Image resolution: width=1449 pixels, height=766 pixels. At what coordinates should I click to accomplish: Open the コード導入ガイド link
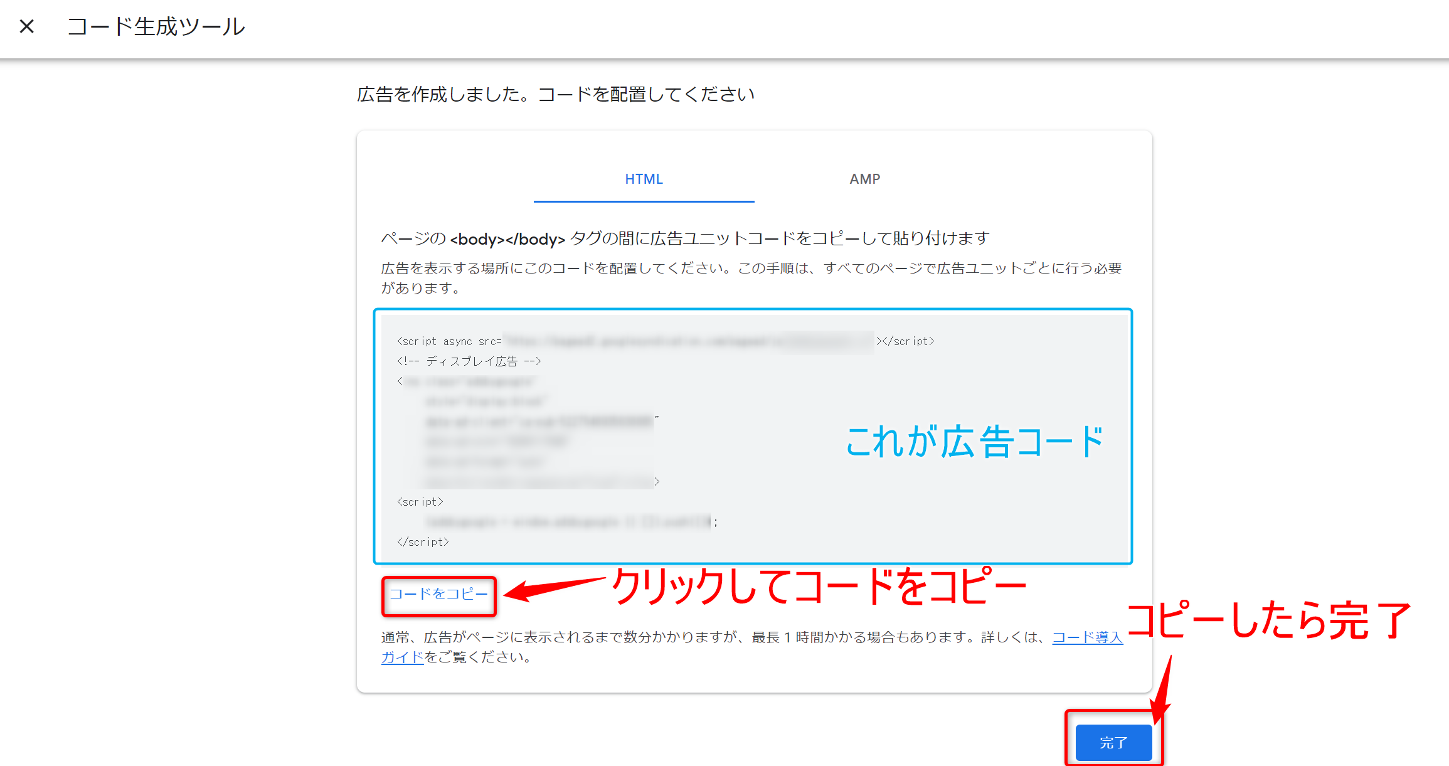1087,637
